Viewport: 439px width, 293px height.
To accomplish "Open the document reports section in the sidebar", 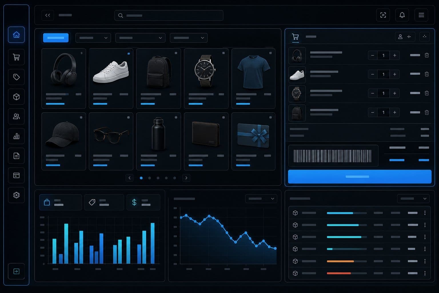I will click(16, 156).
